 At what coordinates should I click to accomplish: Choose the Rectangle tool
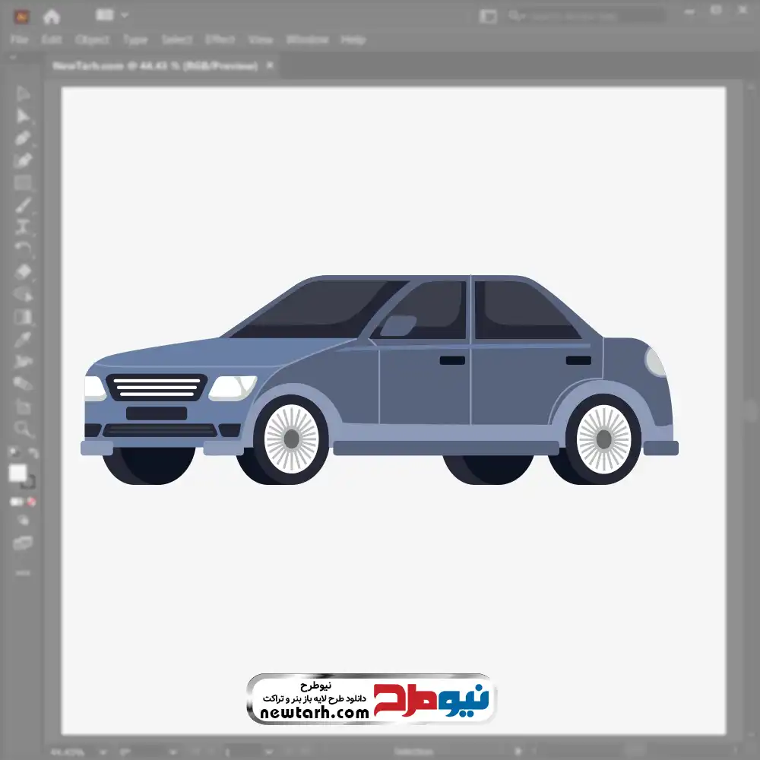click(23, 182)
